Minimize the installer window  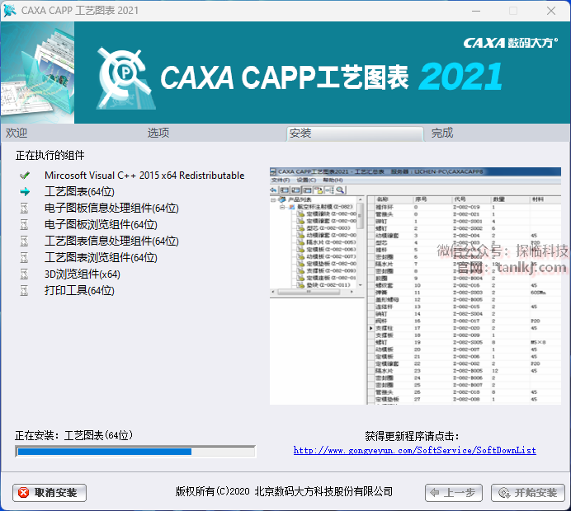pyautogui.click(x=476, y=11)
